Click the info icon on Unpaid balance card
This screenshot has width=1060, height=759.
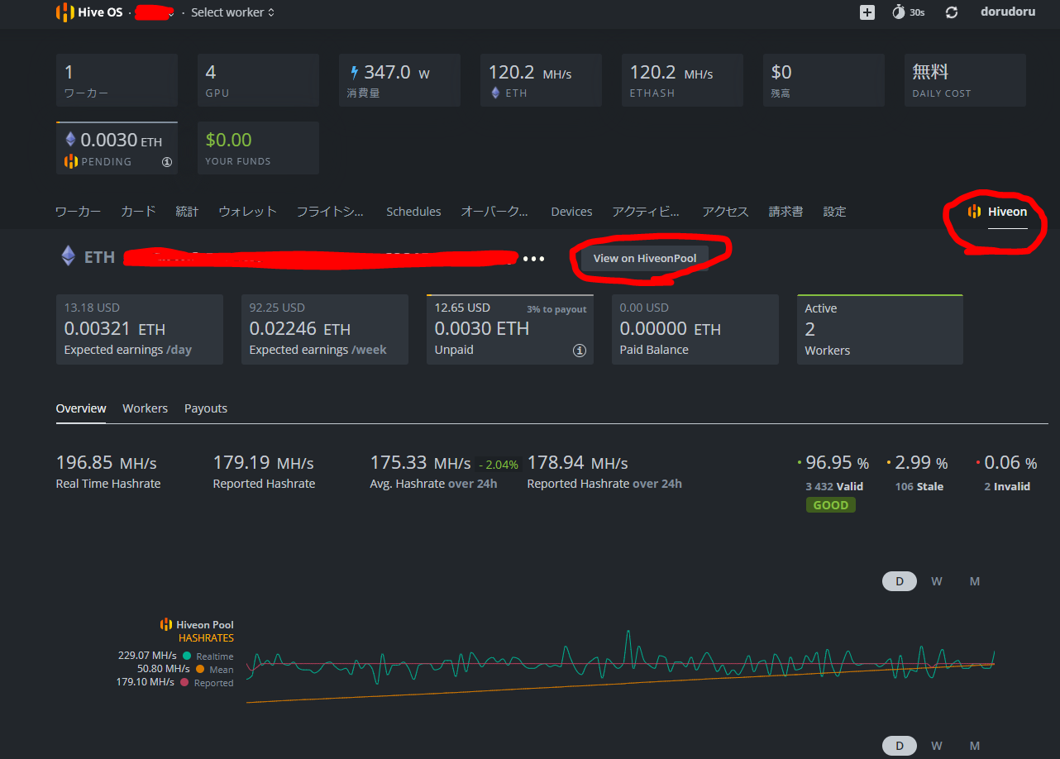[580, 350]
